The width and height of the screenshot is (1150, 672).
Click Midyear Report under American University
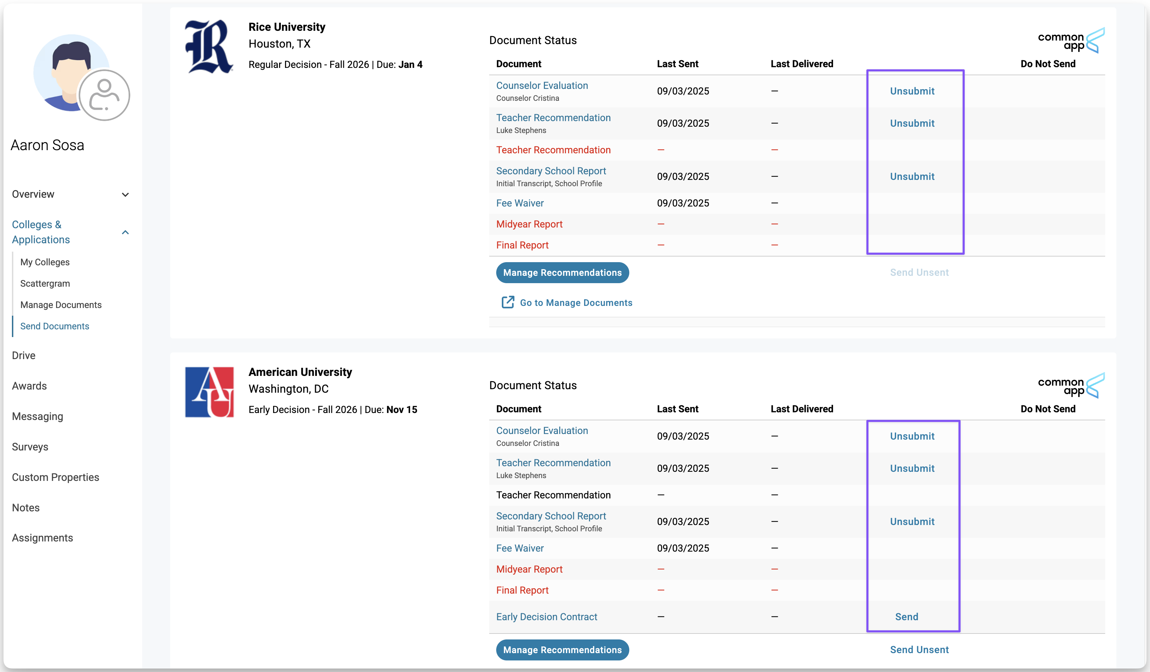(x=529, y=569)
